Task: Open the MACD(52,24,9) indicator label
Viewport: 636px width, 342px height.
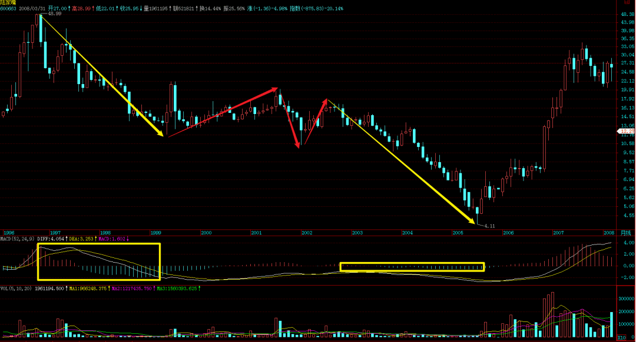Action: [x=17, y=239]
